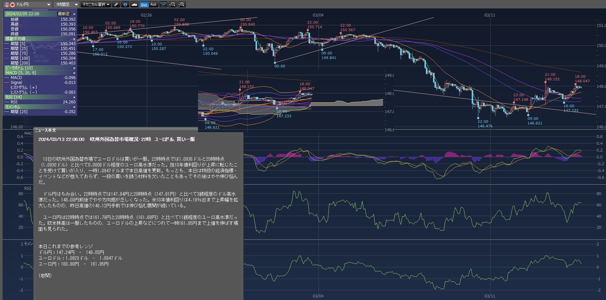This screenshot has height=300, width=606.
Task: Remove the ピークボトム [10] indicator
Action: tap(74, 68)
